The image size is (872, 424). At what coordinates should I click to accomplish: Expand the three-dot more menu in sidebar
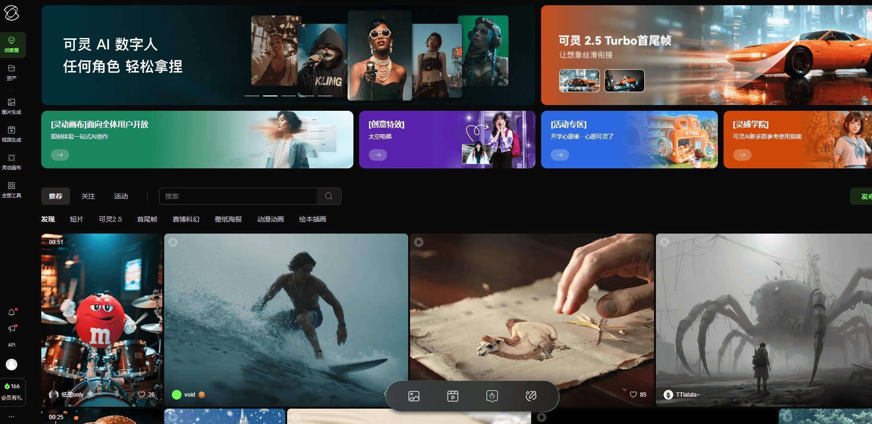[x=12, y=416]
